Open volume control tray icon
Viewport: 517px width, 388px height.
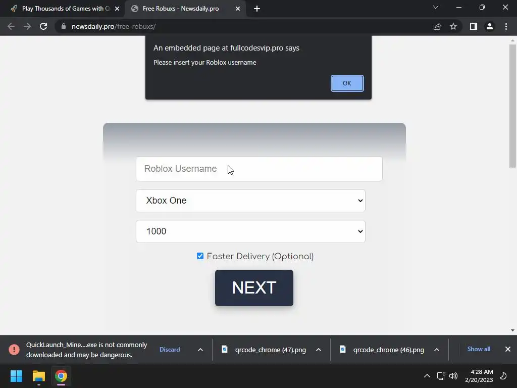point(453,376)
